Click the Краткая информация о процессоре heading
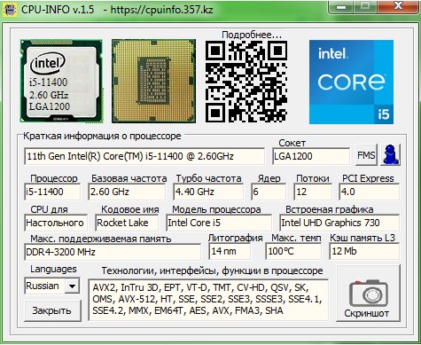This screenshot has width=421, height=345. (x=102, y=136)
